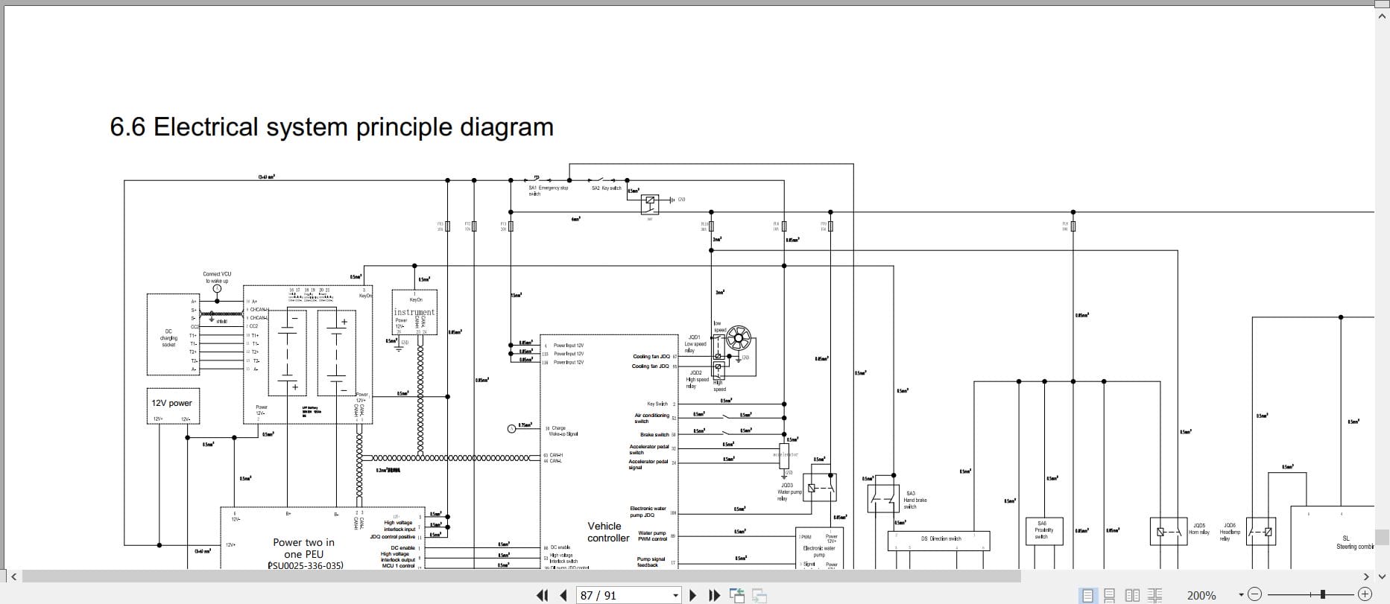Click the vertical scrollbar up arrow
Viewport: 1390px width, 604px height.
[x=1382, y=15]
